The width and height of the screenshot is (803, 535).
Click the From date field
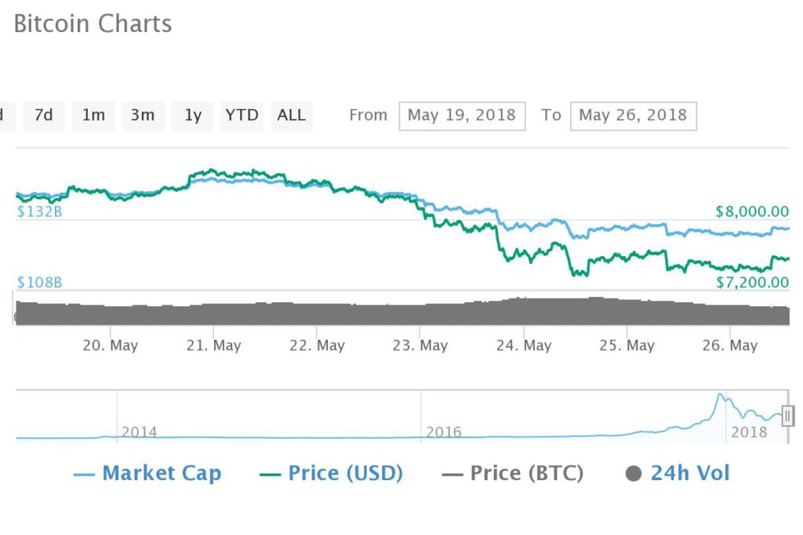pyautogui.click(x=462, y=116)
